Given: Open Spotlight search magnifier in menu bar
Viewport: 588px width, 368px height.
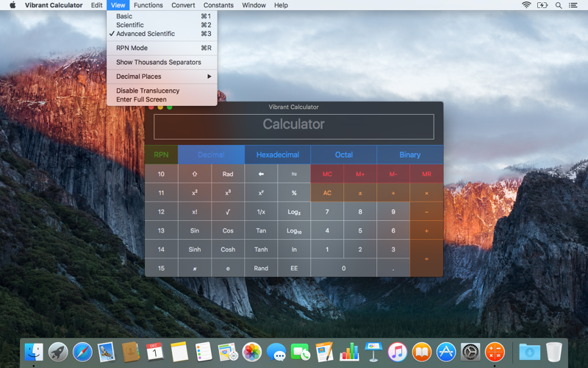Looking at the screenshot, I should click(559, 5).
